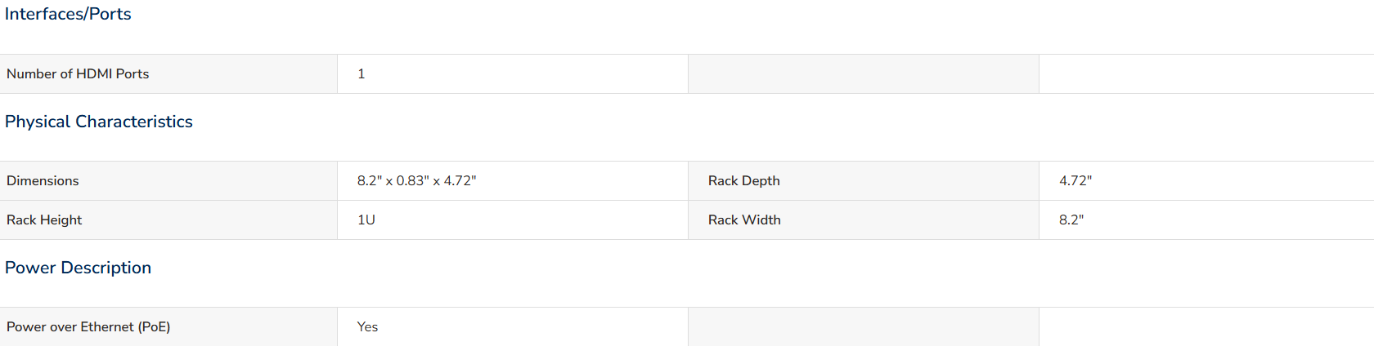Click the blank white cell in PoE row
The height and width of the screenshot is (346, 1374).
click(1206, 326)
